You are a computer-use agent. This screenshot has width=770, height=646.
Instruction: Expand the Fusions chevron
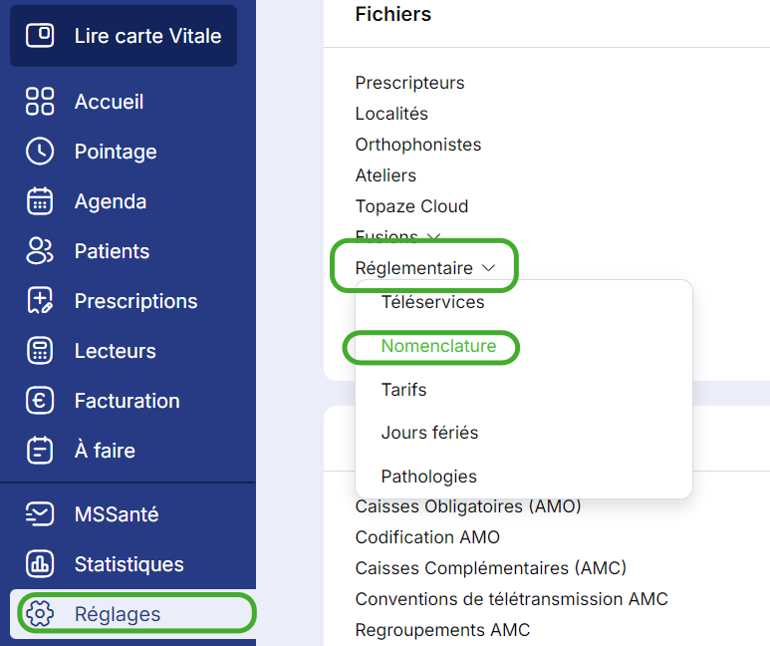click(x=433, y=237)
